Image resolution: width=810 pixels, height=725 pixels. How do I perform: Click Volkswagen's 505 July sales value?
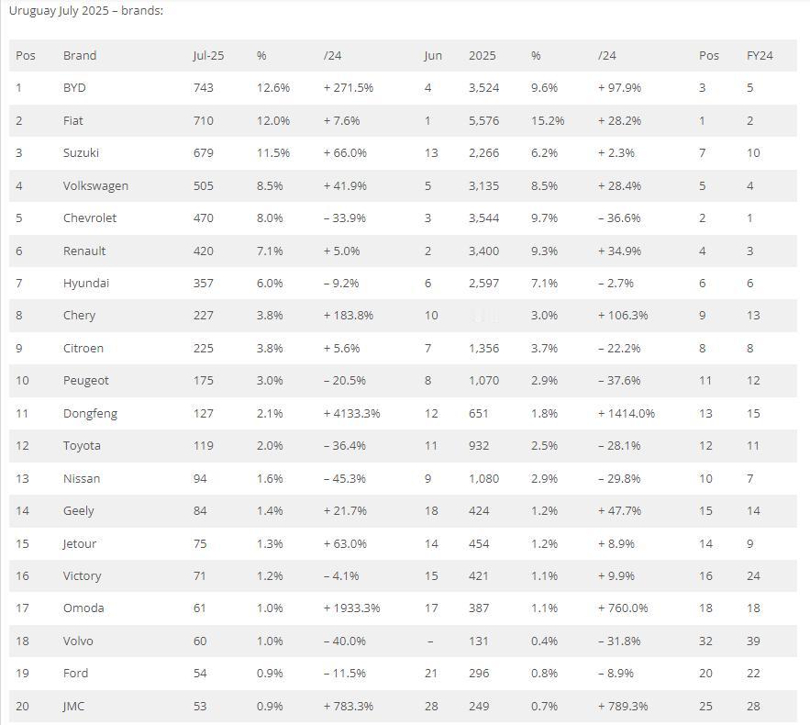click(x=203, y=185)
